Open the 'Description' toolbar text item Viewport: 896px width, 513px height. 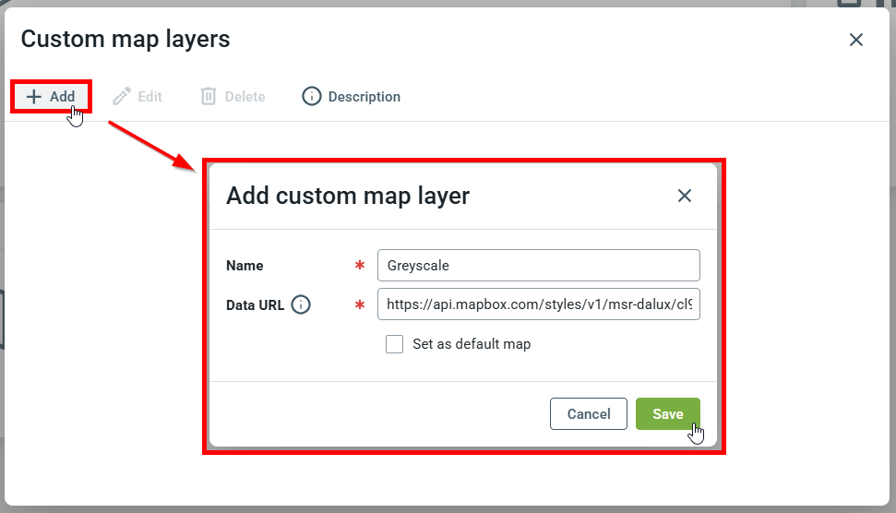(x=364, y=97)
